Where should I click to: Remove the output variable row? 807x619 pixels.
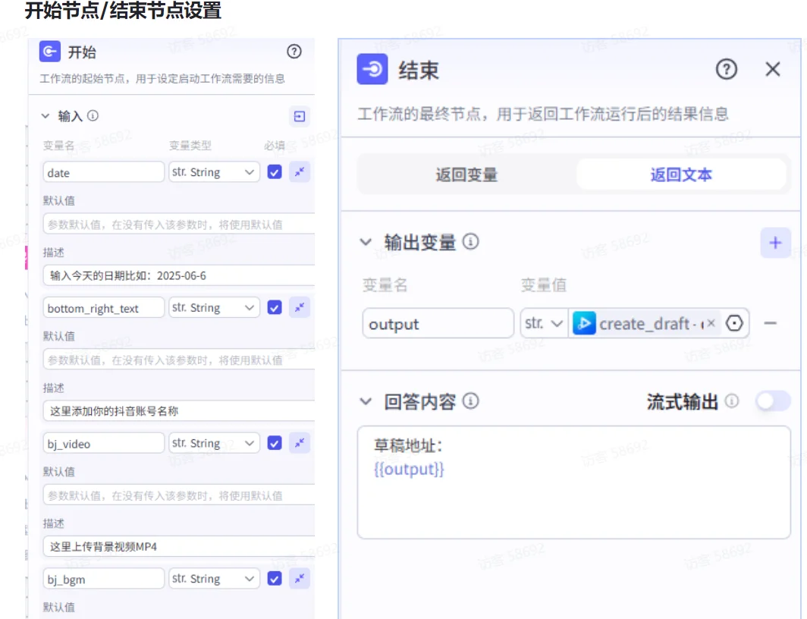(770, 323)
